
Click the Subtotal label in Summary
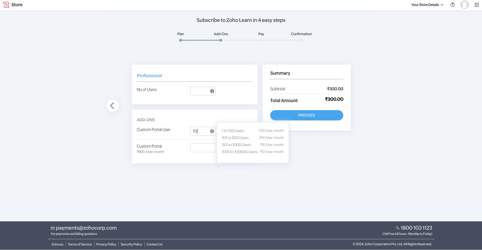[x=278, y=89]
